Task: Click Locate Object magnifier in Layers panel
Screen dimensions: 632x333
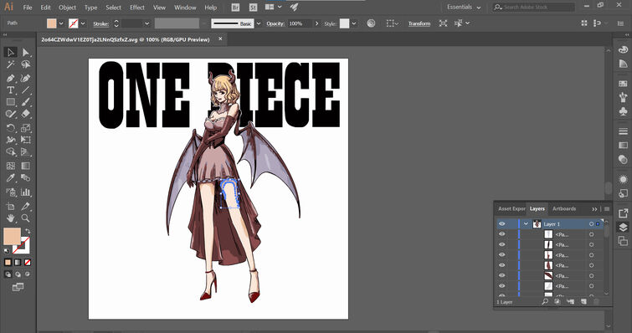Action: (545, 301)
